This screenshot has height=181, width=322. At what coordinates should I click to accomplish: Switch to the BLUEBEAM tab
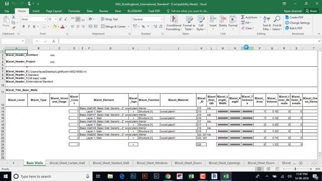tap(134, 11)
